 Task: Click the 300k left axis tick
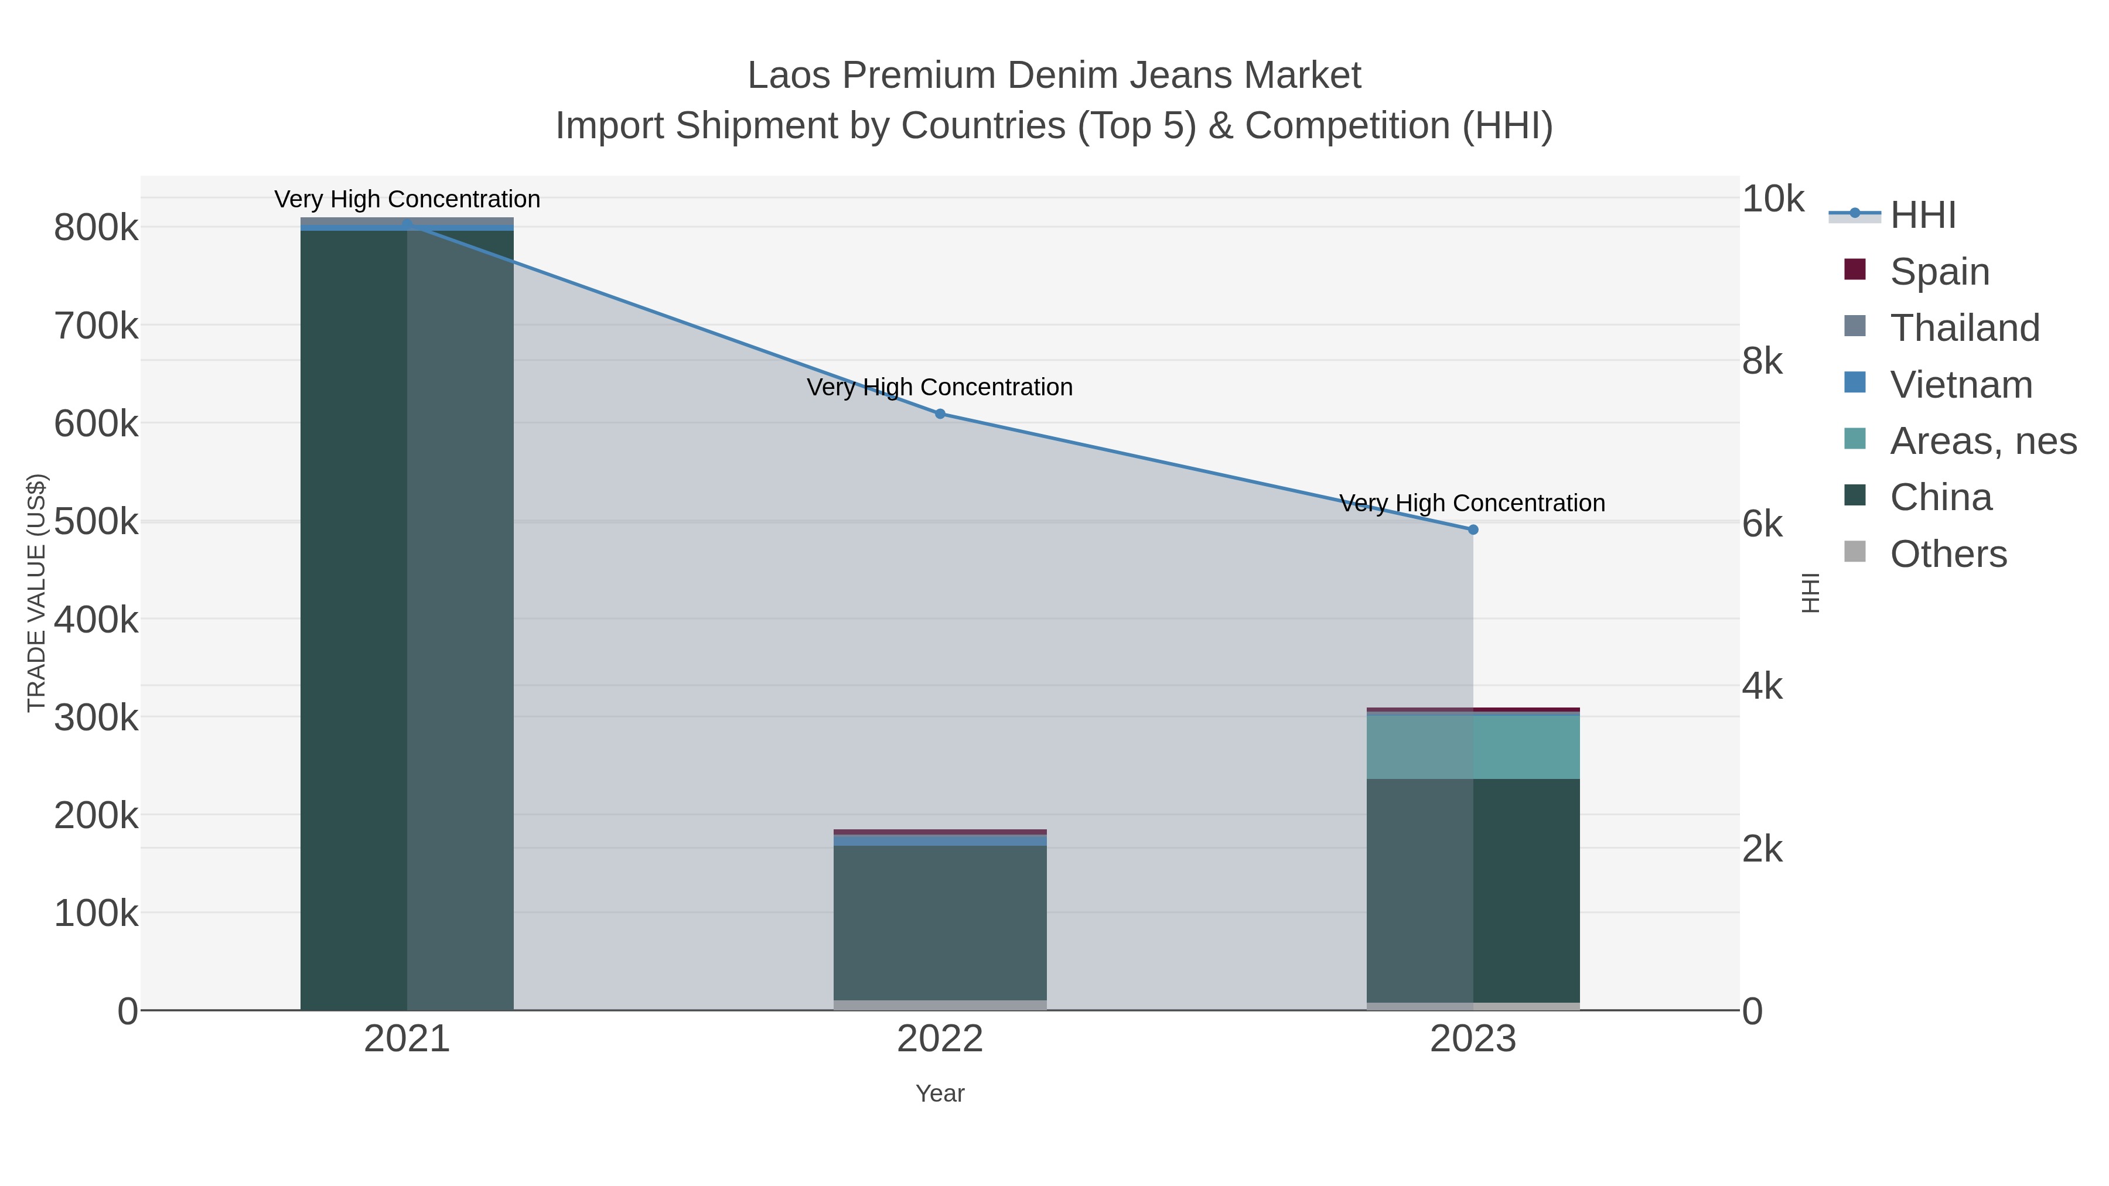point(97,718)
